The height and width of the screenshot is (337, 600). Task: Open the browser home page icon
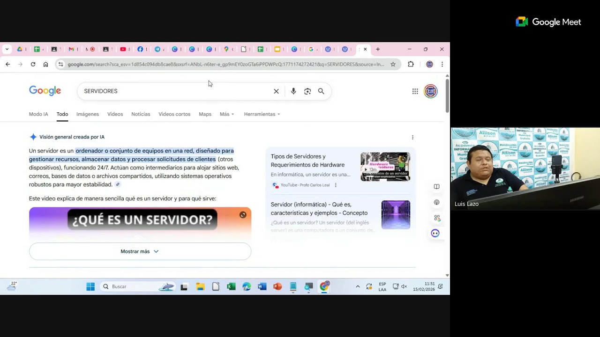pos(45,64)
